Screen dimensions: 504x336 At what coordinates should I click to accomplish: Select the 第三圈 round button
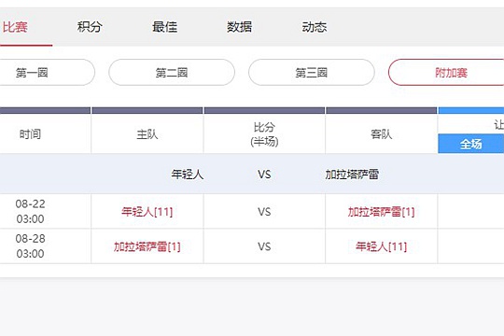(312, 73)
